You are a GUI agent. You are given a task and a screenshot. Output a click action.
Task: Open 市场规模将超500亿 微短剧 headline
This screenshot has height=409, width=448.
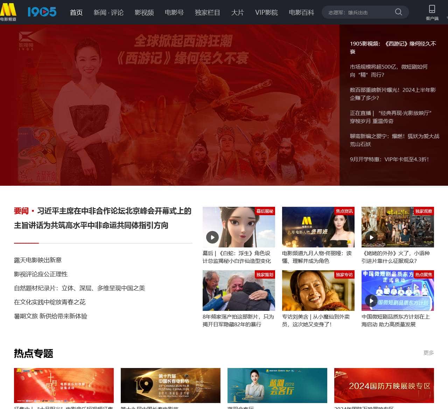[x=388, y=71]
